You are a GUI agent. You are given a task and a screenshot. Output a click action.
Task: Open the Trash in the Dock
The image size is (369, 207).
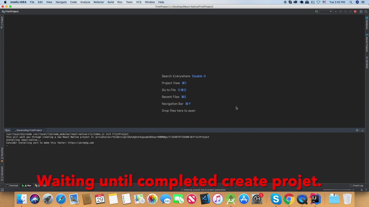coord(347,199)
